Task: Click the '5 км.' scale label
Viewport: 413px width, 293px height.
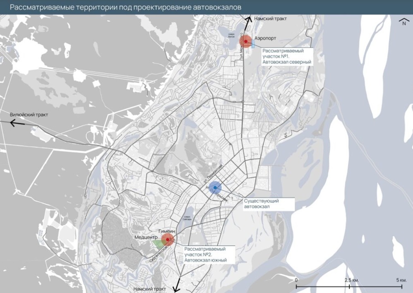Action: 401,280
